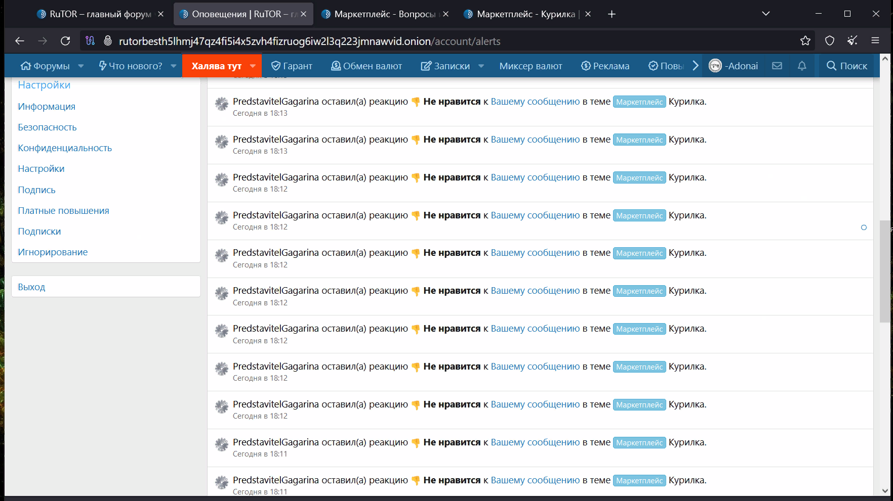Open the Поиск search button
This screenshot has width=893, height=501.
click(x=846, y=66)
